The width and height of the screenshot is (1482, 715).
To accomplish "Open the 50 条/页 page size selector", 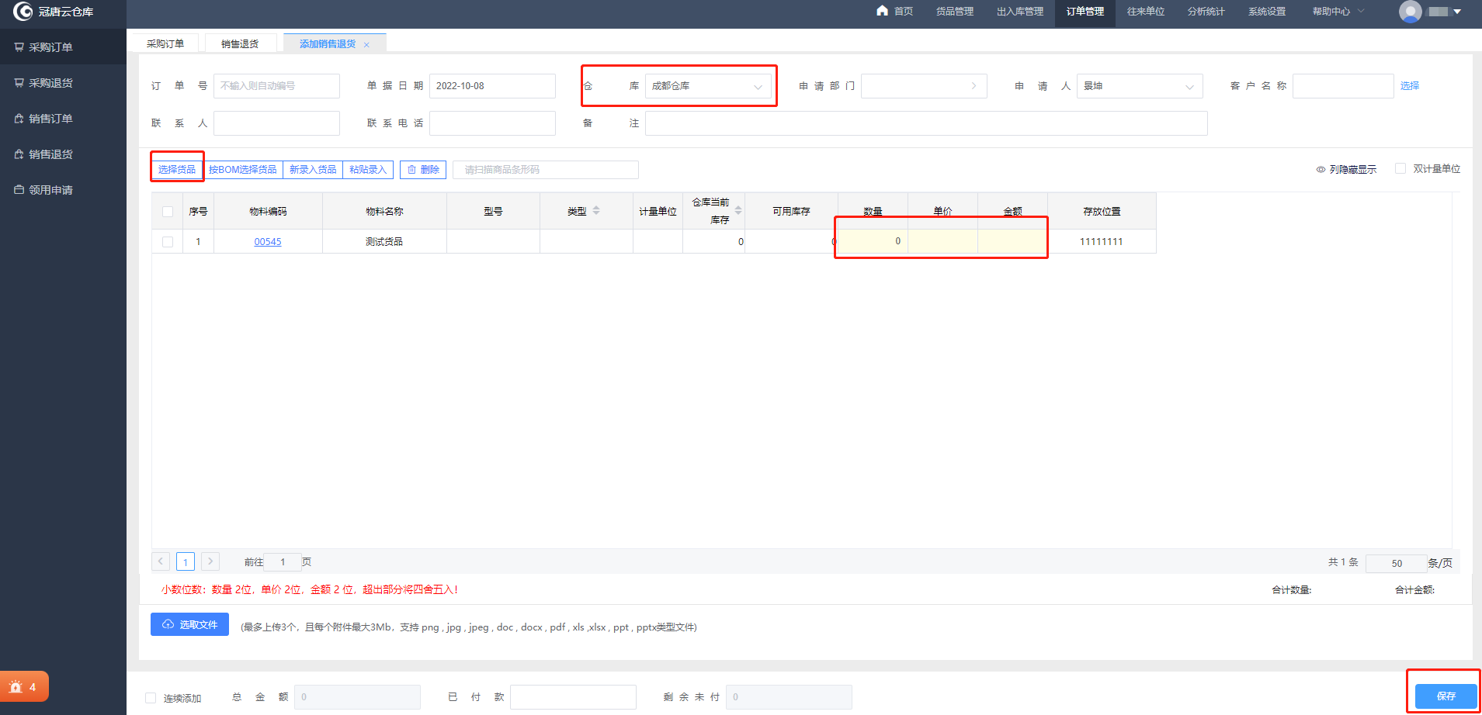I will [1397, 563].
